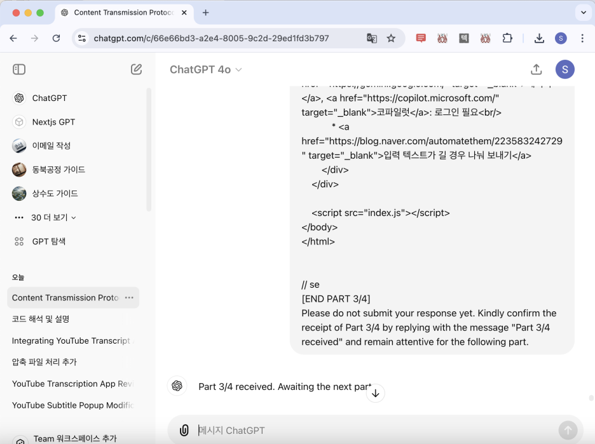
Task: Open Integrating YouTube Transcript chat
Action: (x=73, y=341)
